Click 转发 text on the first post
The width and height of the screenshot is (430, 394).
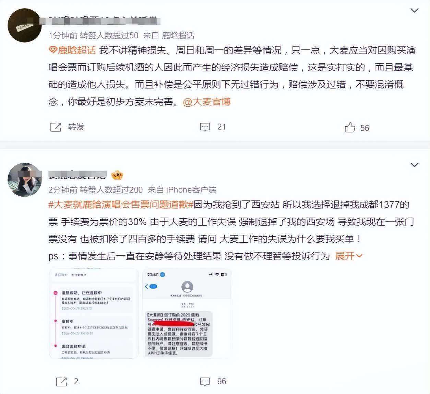tap(76, 127)
